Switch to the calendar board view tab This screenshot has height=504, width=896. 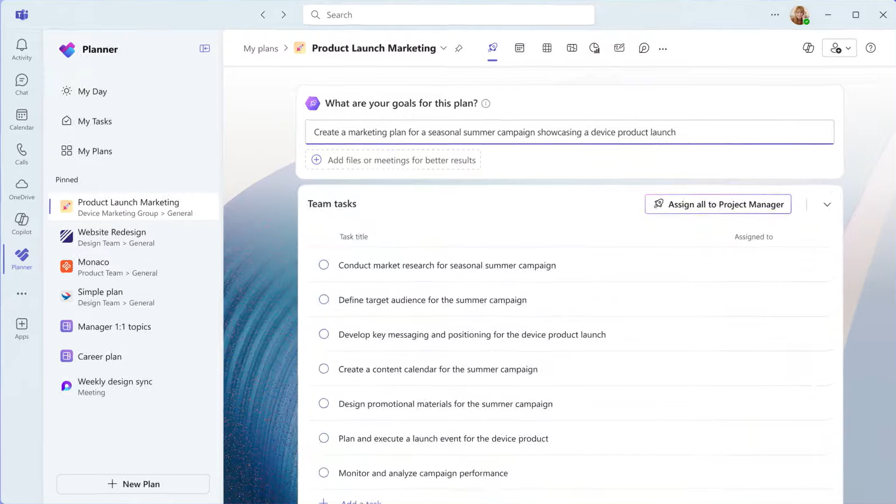[x=520, y=48]
